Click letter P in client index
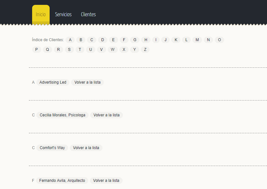This screenshot has height=189, width=267. (x=36, y=50)
